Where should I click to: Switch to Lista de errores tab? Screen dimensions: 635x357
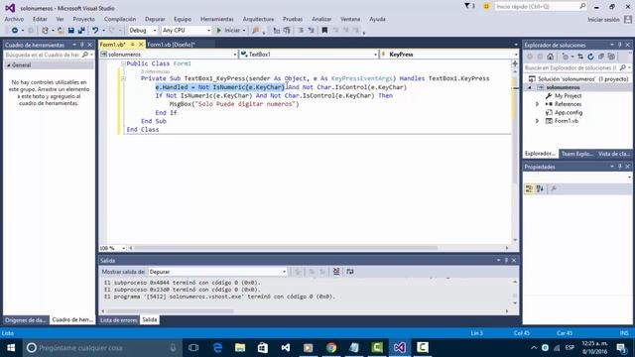coord(119,319)
